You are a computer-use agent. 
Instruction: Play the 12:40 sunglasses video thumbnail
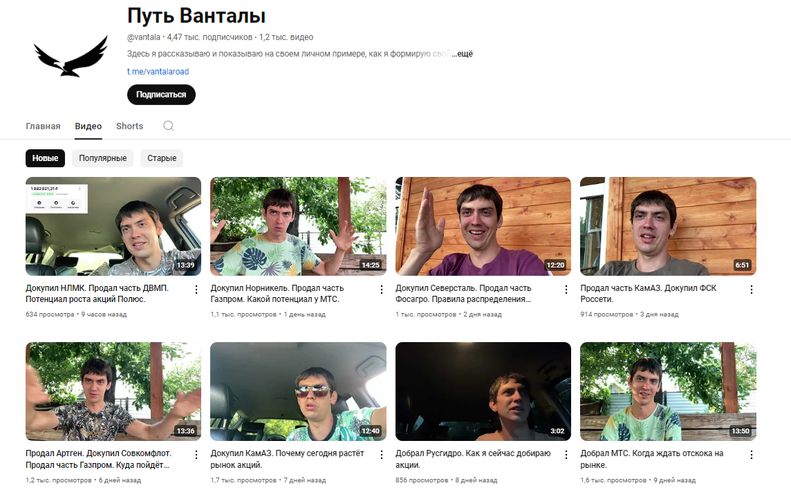[x=298, y=392]
